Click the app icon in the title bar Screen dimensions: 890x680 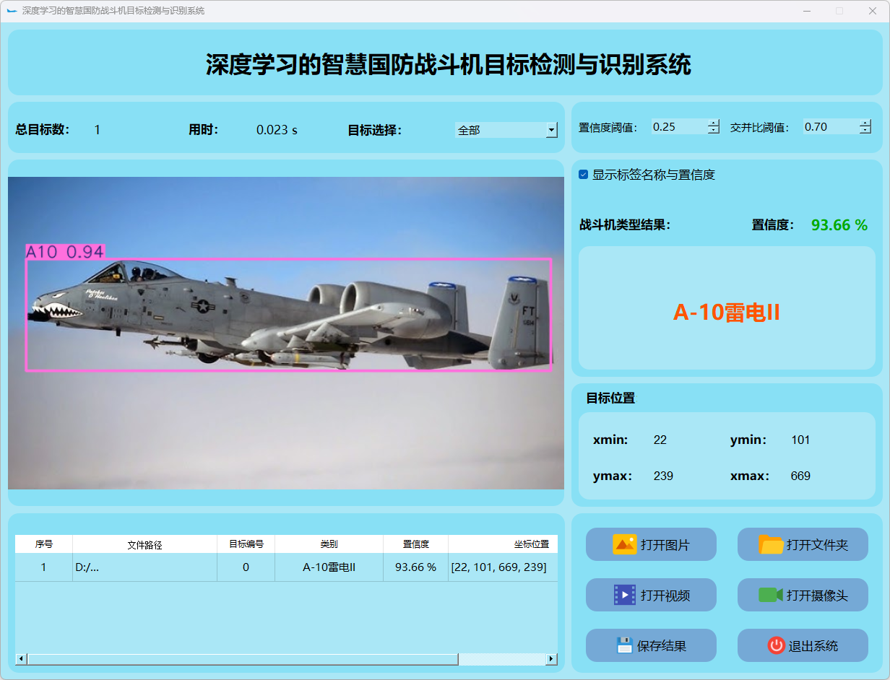pyautogui.click(x=12, y=11)
